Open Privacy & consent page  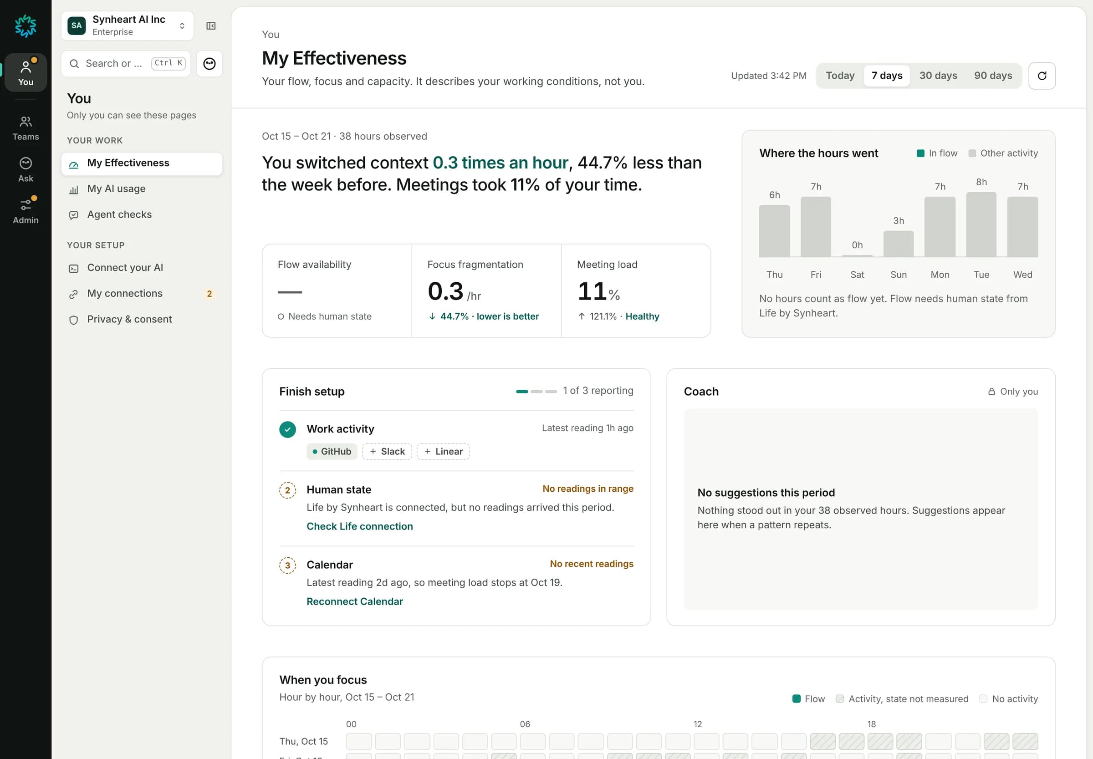142,320
